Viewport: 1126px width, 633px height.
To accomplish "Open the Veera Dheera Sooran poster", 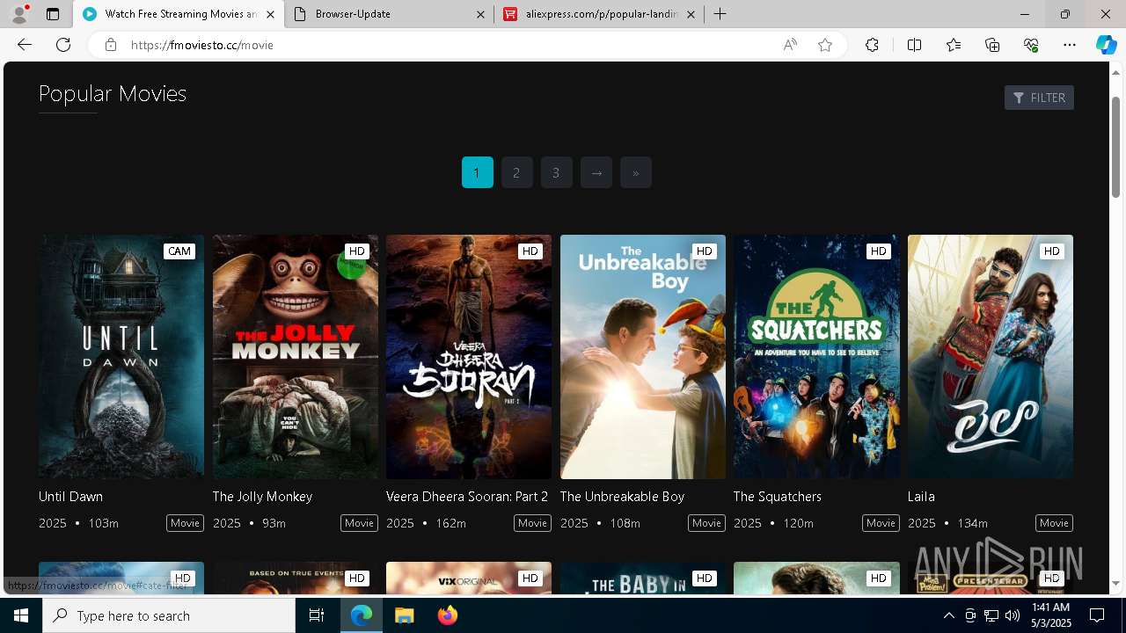I will 469,356.
